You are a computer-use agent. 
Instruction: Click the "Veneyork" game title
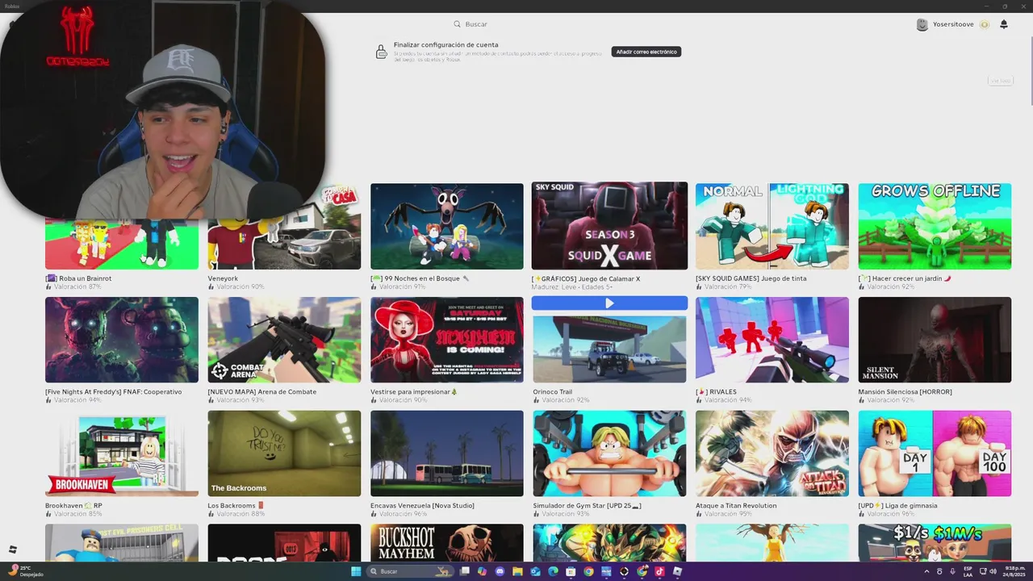[223, 278]
